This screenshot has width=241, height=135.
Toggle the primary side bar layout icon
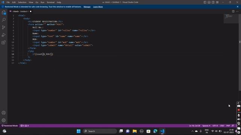coord(205,2)
